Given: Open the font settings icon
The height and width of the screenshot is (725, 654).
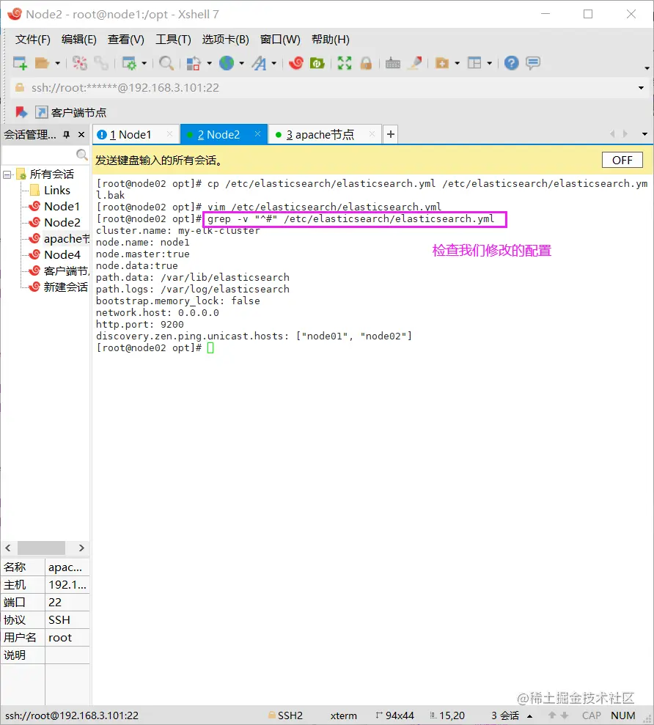Looking at the screenshot, I should click(259, 63).
